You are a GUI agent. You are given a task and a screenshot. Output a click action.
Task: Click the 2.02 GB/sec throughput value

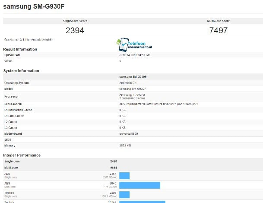[x=110, y=178]
